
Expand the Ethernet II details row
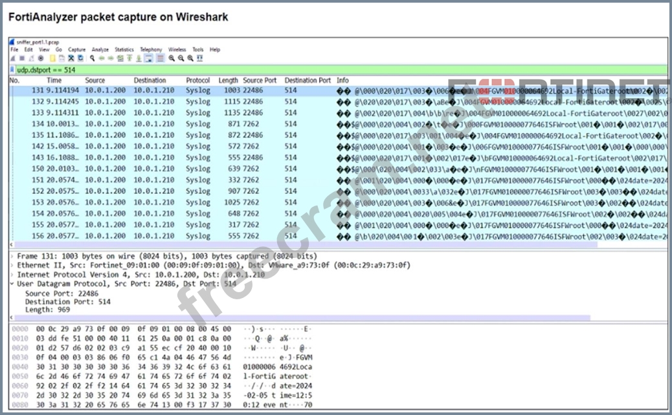13,265
